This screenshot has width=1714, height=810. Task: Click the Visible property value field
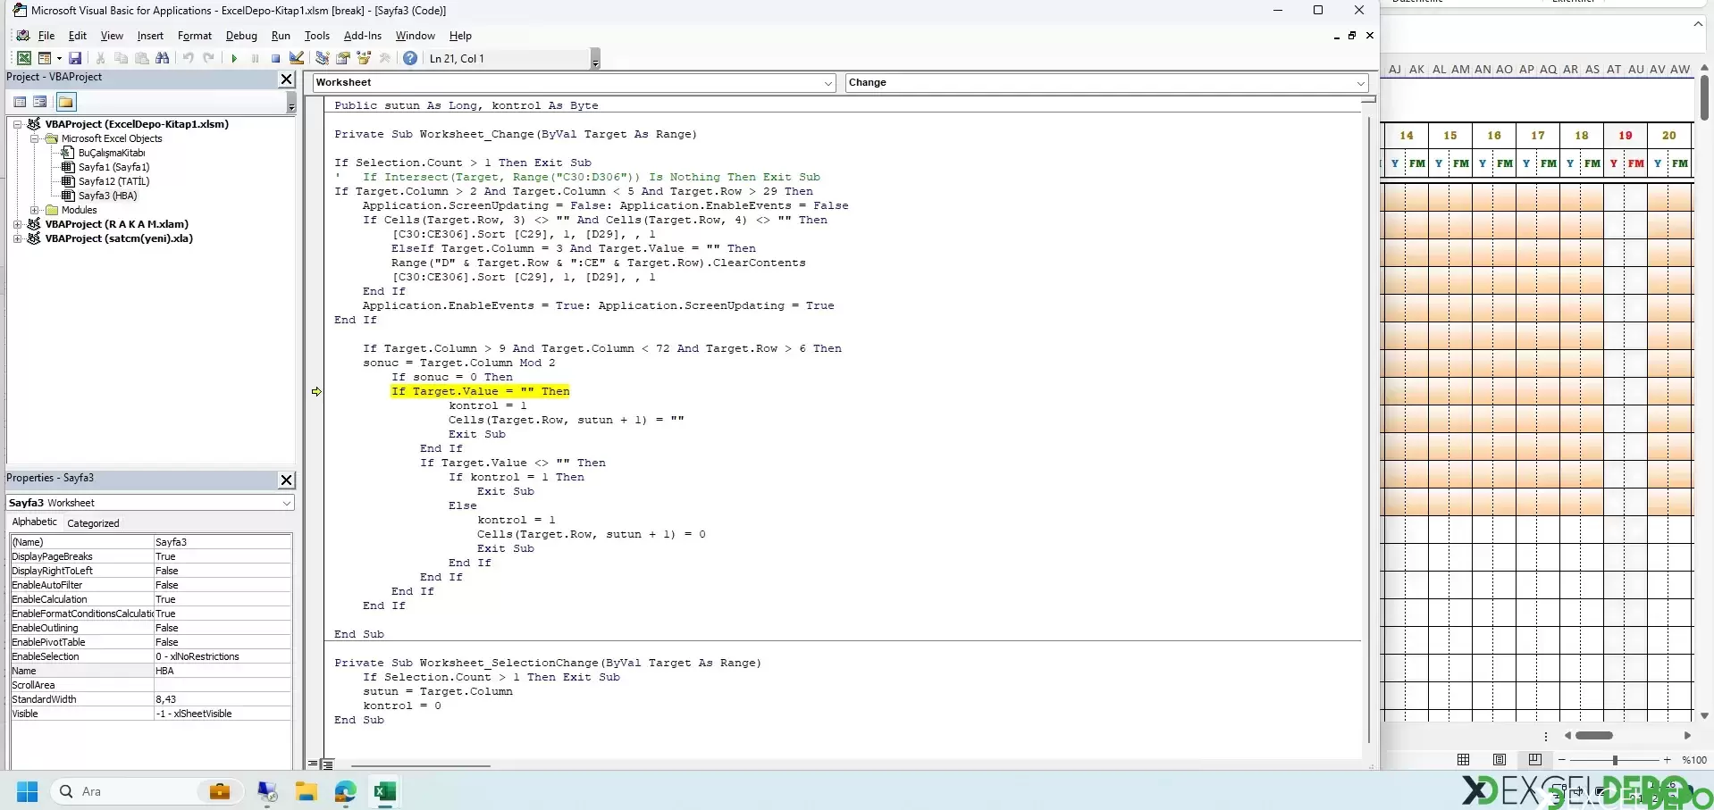click(223, 714)
